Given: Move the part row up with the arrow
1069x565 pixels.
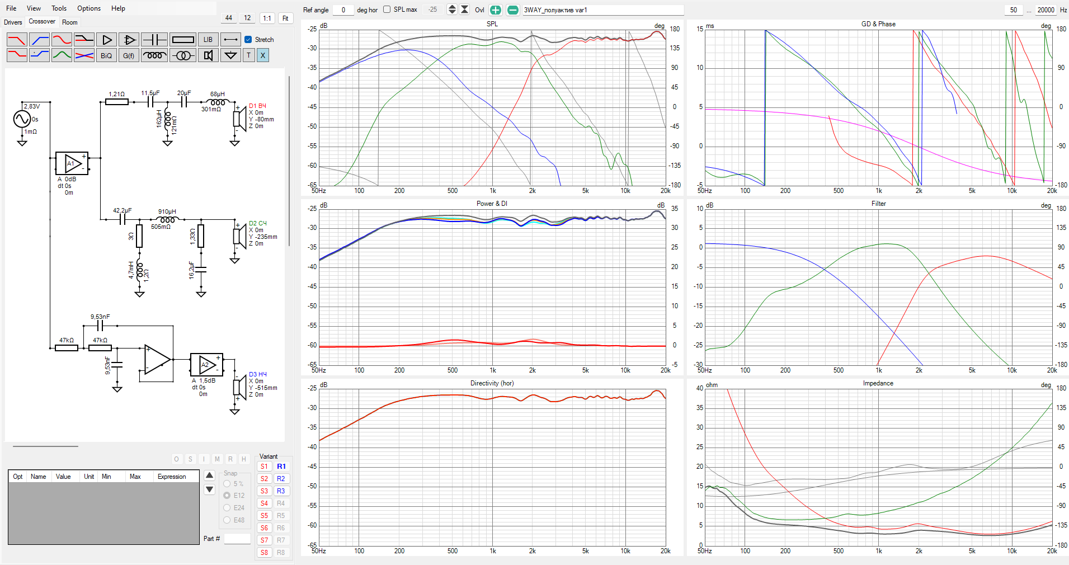Looking at the screenshot, I should 210,475.
